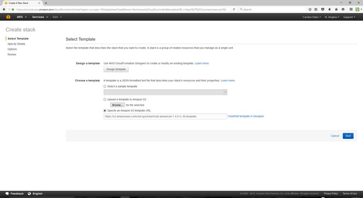Click the Feedback button label
The width and height of the screenshot is (363, 198).
17,194
